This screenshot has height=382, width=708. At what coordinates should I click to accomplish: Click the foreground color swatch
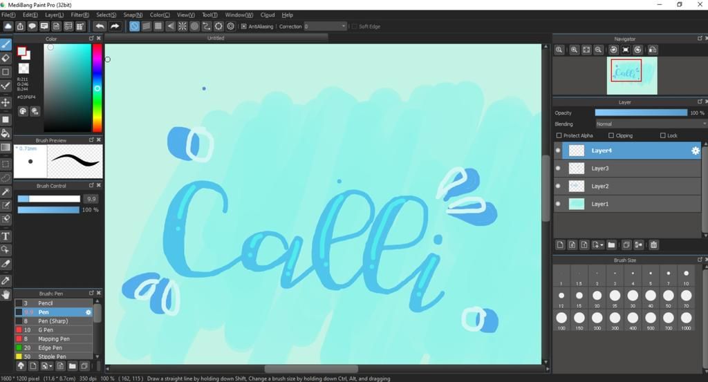pos(21,52)
